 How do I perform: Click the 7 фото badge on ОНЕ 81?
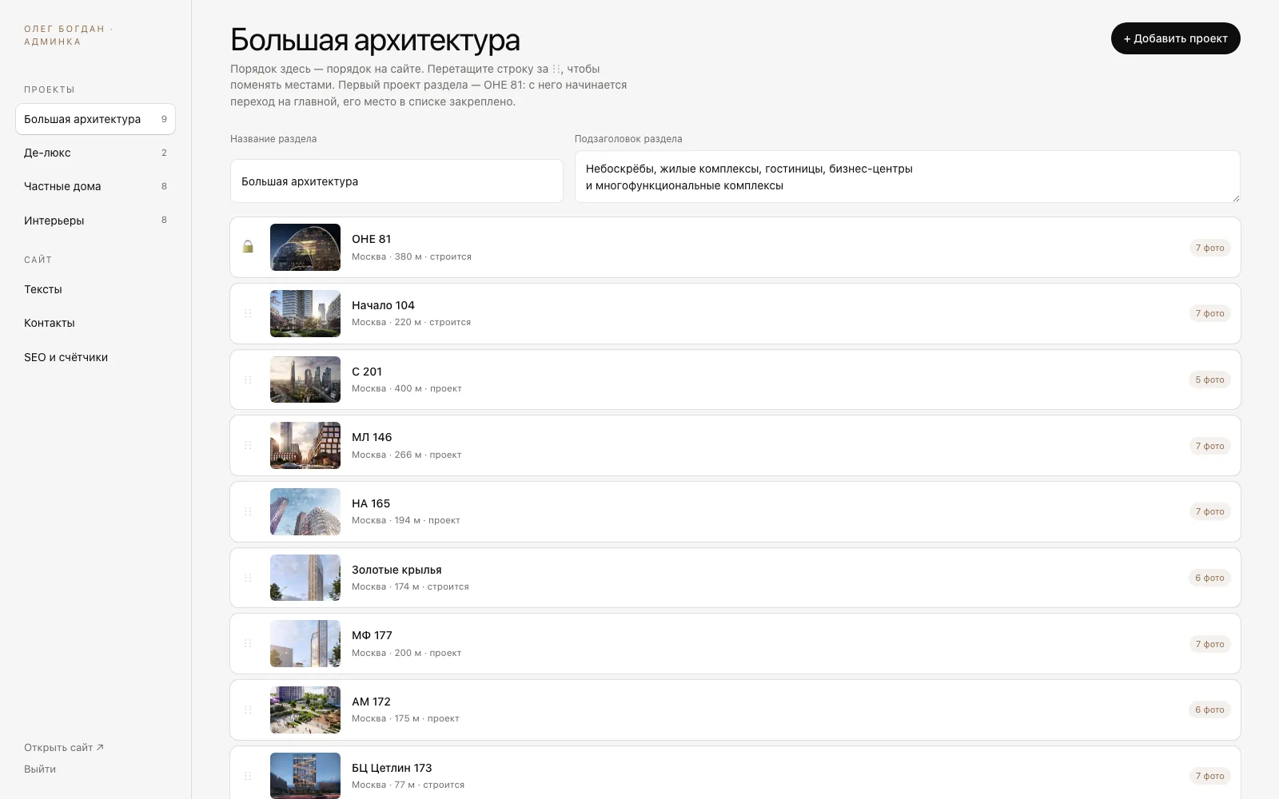1209,248
